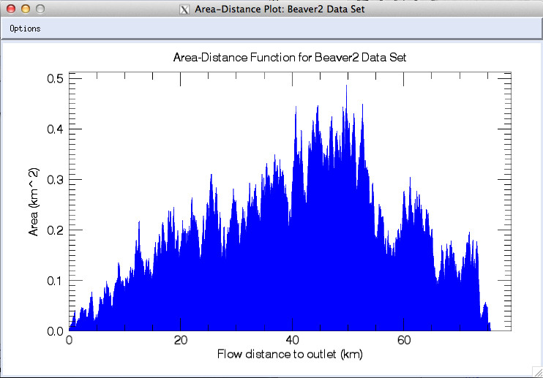
Task: Click the gray zoom window button
Action: click(x=40, y=9)
